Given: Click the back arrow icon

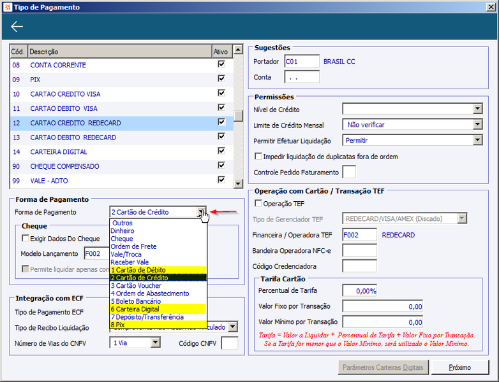Looking at the screenshot, I should coord(17,26).
